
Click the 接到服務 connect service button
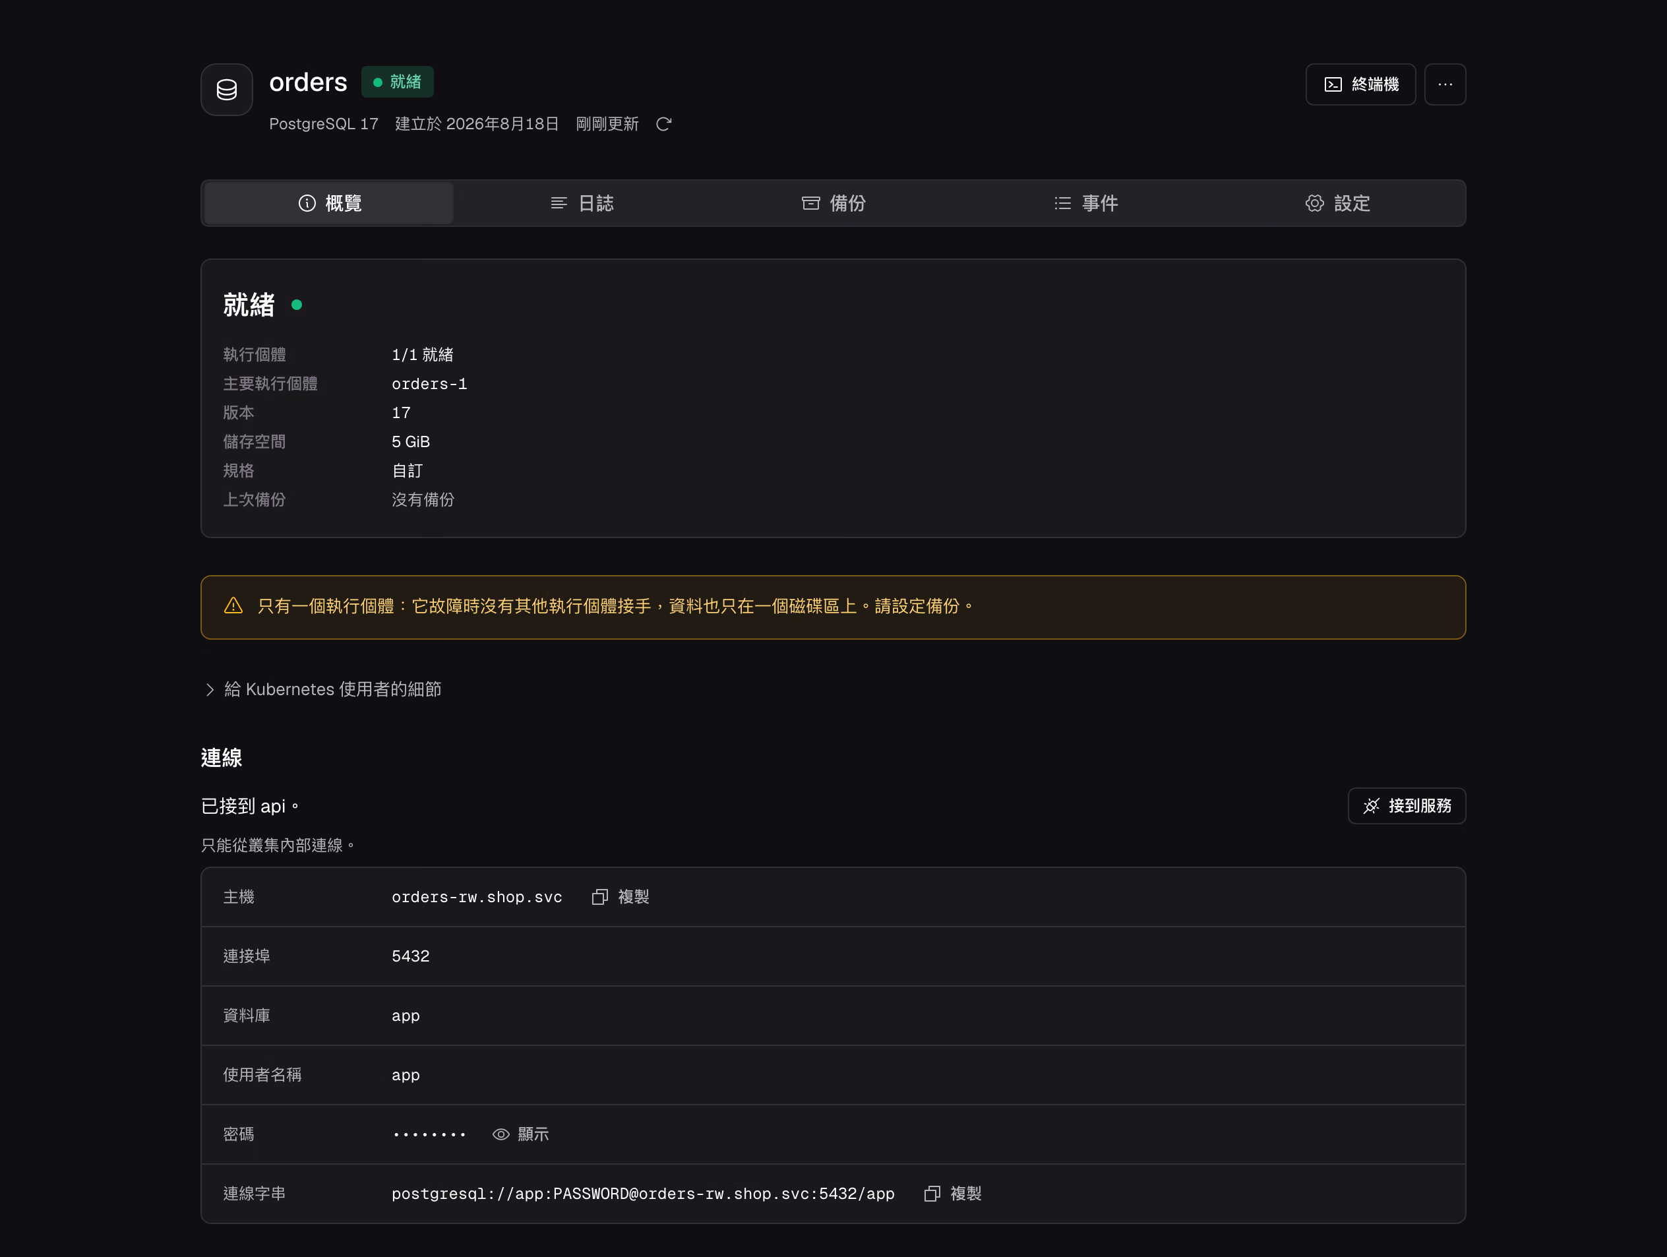pos(1407,807)
